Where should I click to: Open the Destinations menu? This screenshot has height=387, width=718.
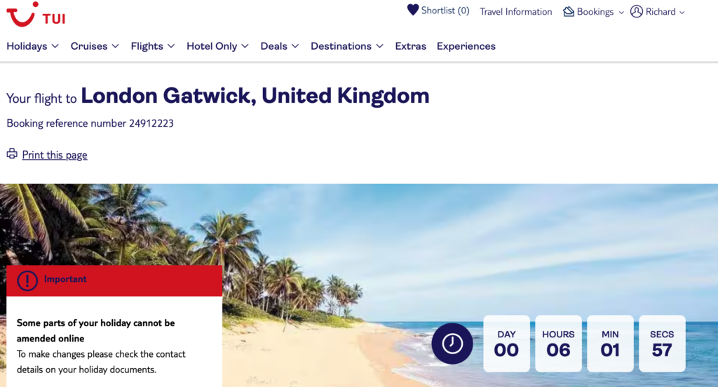click(347, 46)
